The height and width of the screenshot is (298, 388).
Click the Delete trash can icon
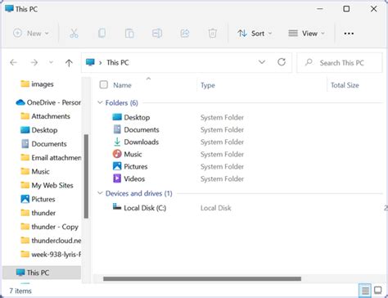tap(212, 34)
